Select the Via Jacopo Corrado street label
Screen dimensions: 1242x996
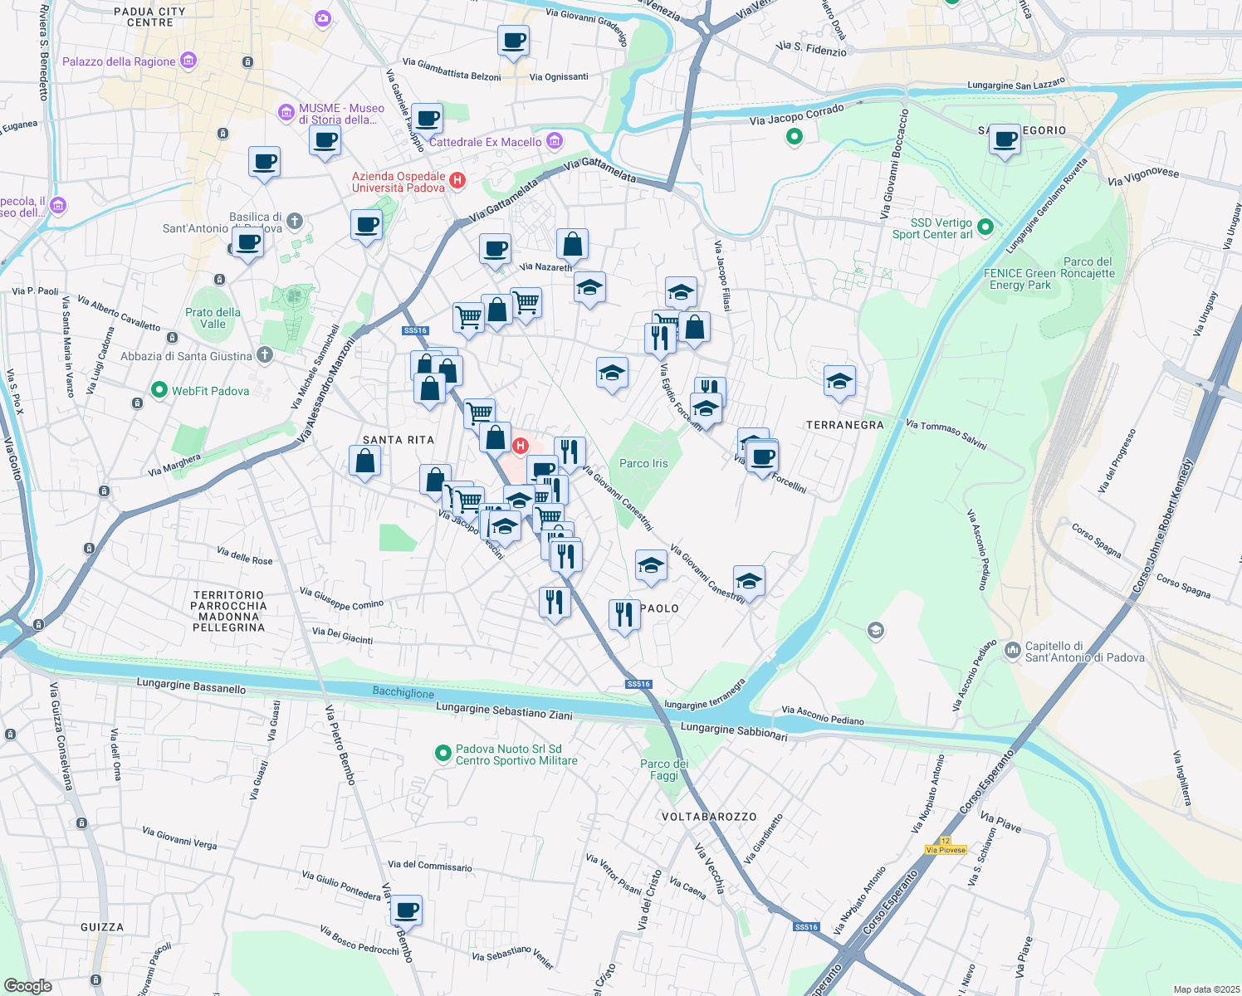point(797,115)
